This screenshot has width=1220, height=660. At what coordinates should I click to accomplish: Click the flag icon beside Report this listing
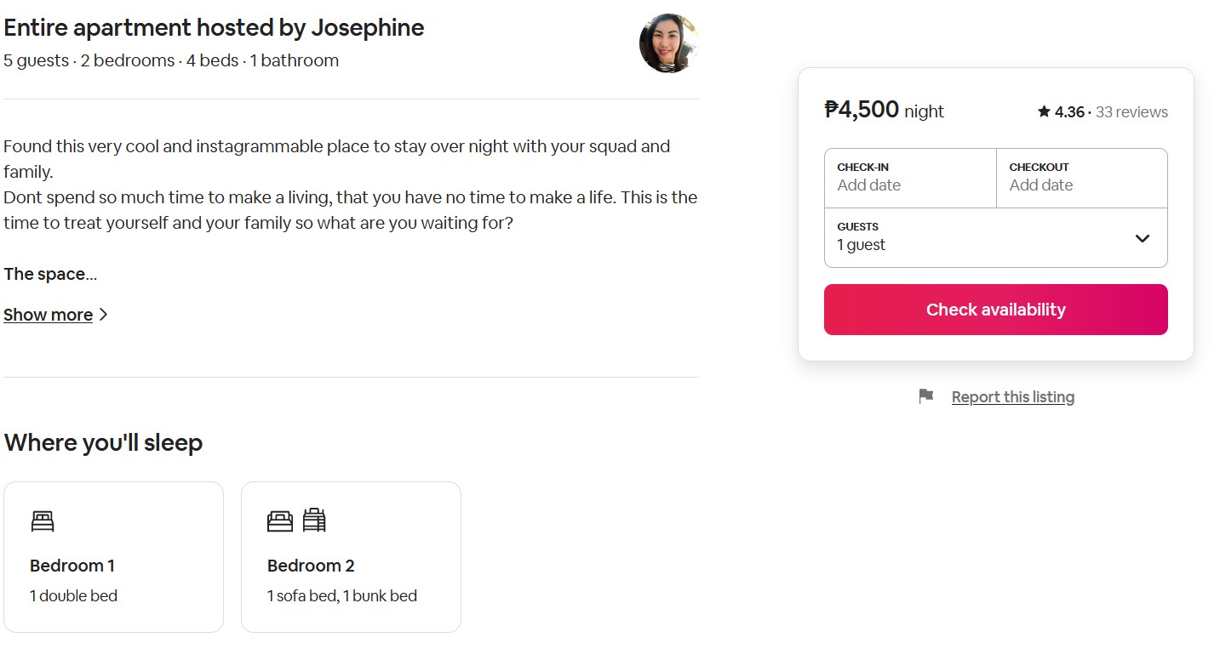coord(926,396)
